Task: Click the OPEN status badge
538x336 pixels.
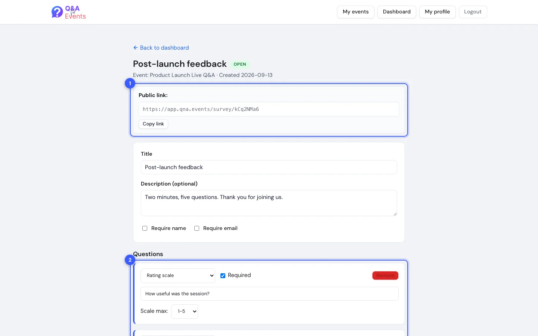Action: (240, 64)
